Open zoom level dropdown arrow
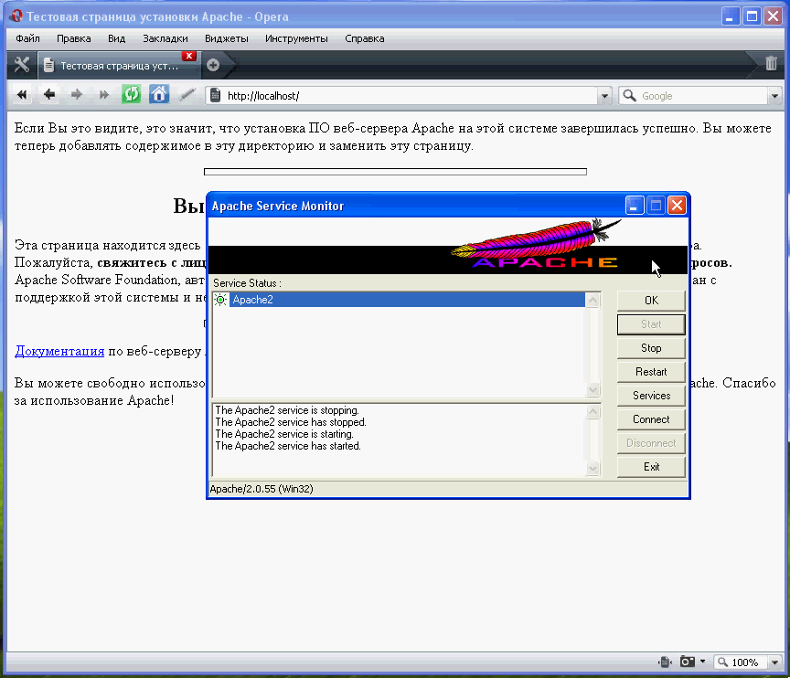The width and height of the screenshot is (790, 678). pos(774,662)
